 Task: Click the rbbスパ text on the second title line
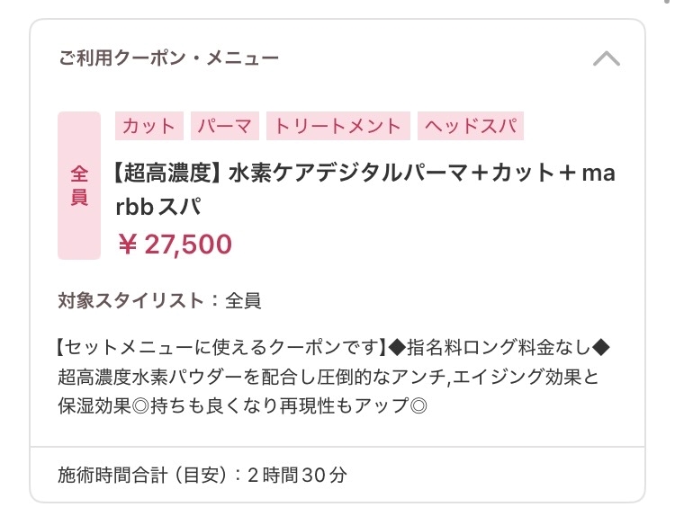tap(158, 207)
